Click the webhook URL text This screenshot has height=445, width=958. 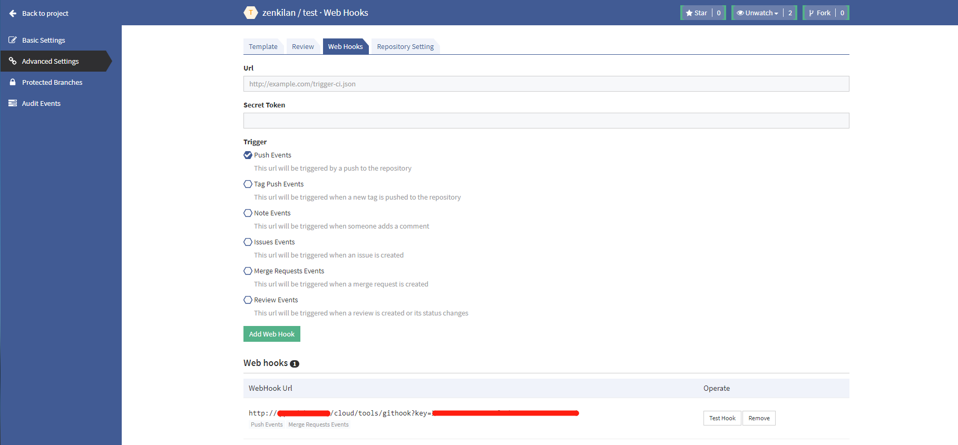click(x=414, y=413)
